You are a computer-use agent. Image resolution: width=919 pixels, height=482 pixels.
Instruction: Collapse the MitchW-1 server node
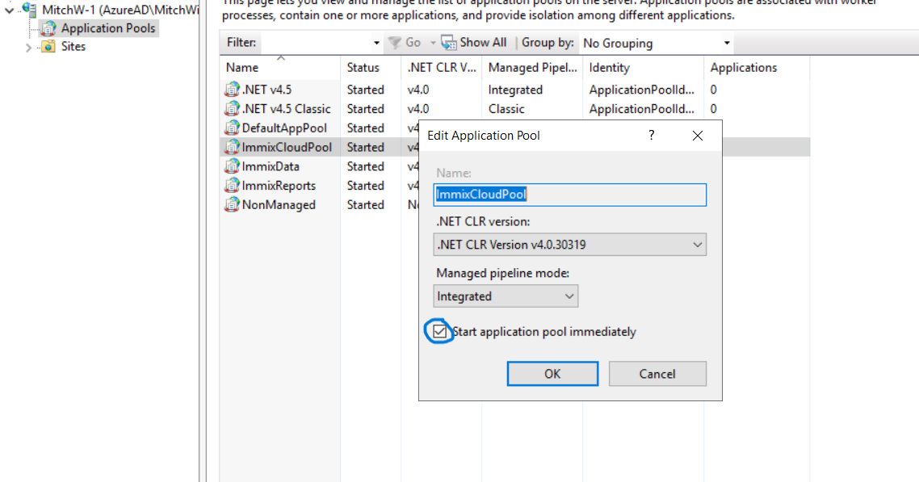[x=10, y=10]
